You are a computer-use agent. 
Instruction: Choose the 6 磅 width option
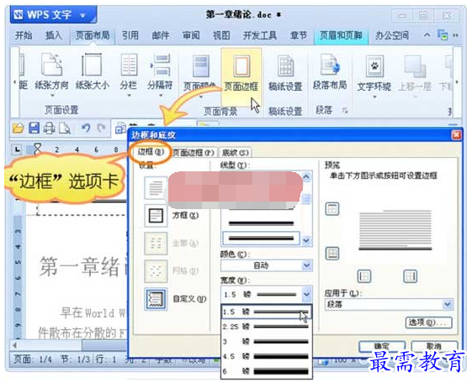coord(266,371)
